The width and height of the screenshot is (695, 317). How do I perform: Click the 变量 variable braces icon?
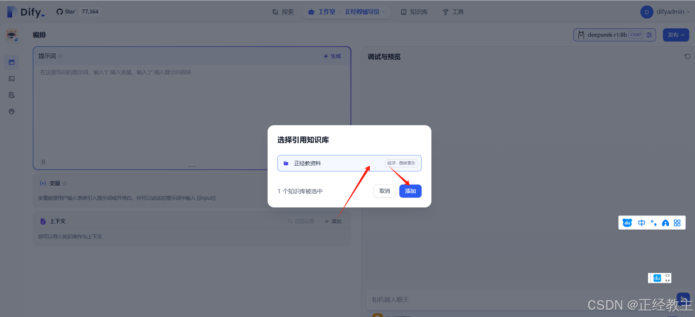[43, 183]
